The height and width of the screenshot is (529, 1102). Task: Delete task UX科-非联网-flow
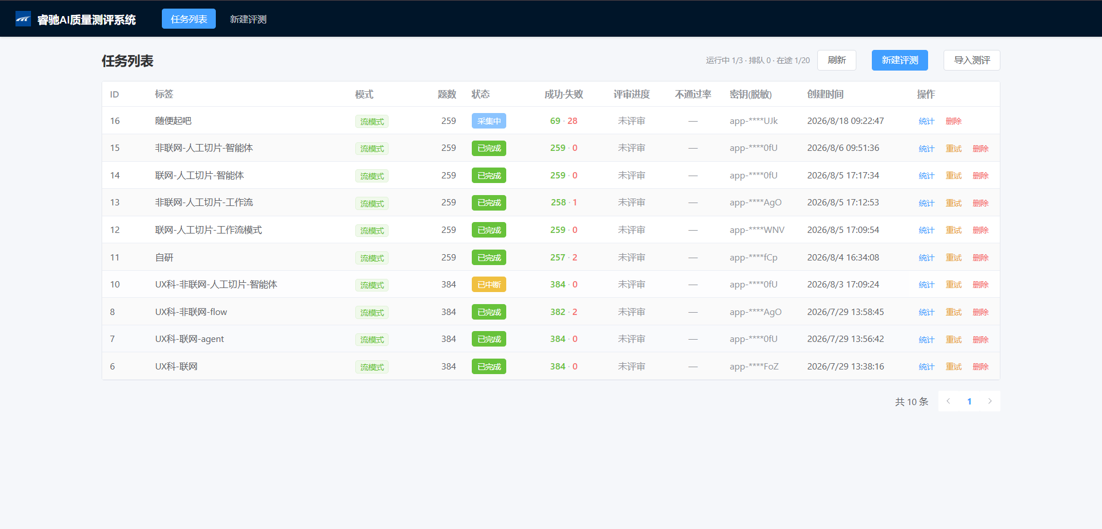(x=980, y=312)
